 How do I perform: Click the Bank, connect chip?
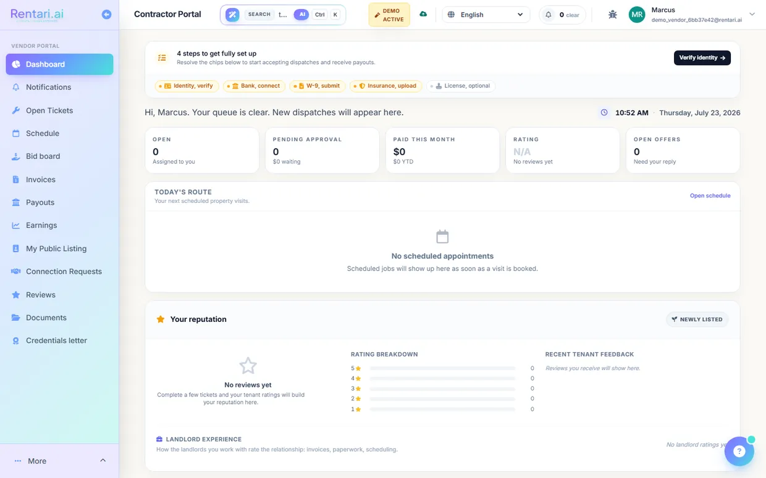[x=254, y=86]
